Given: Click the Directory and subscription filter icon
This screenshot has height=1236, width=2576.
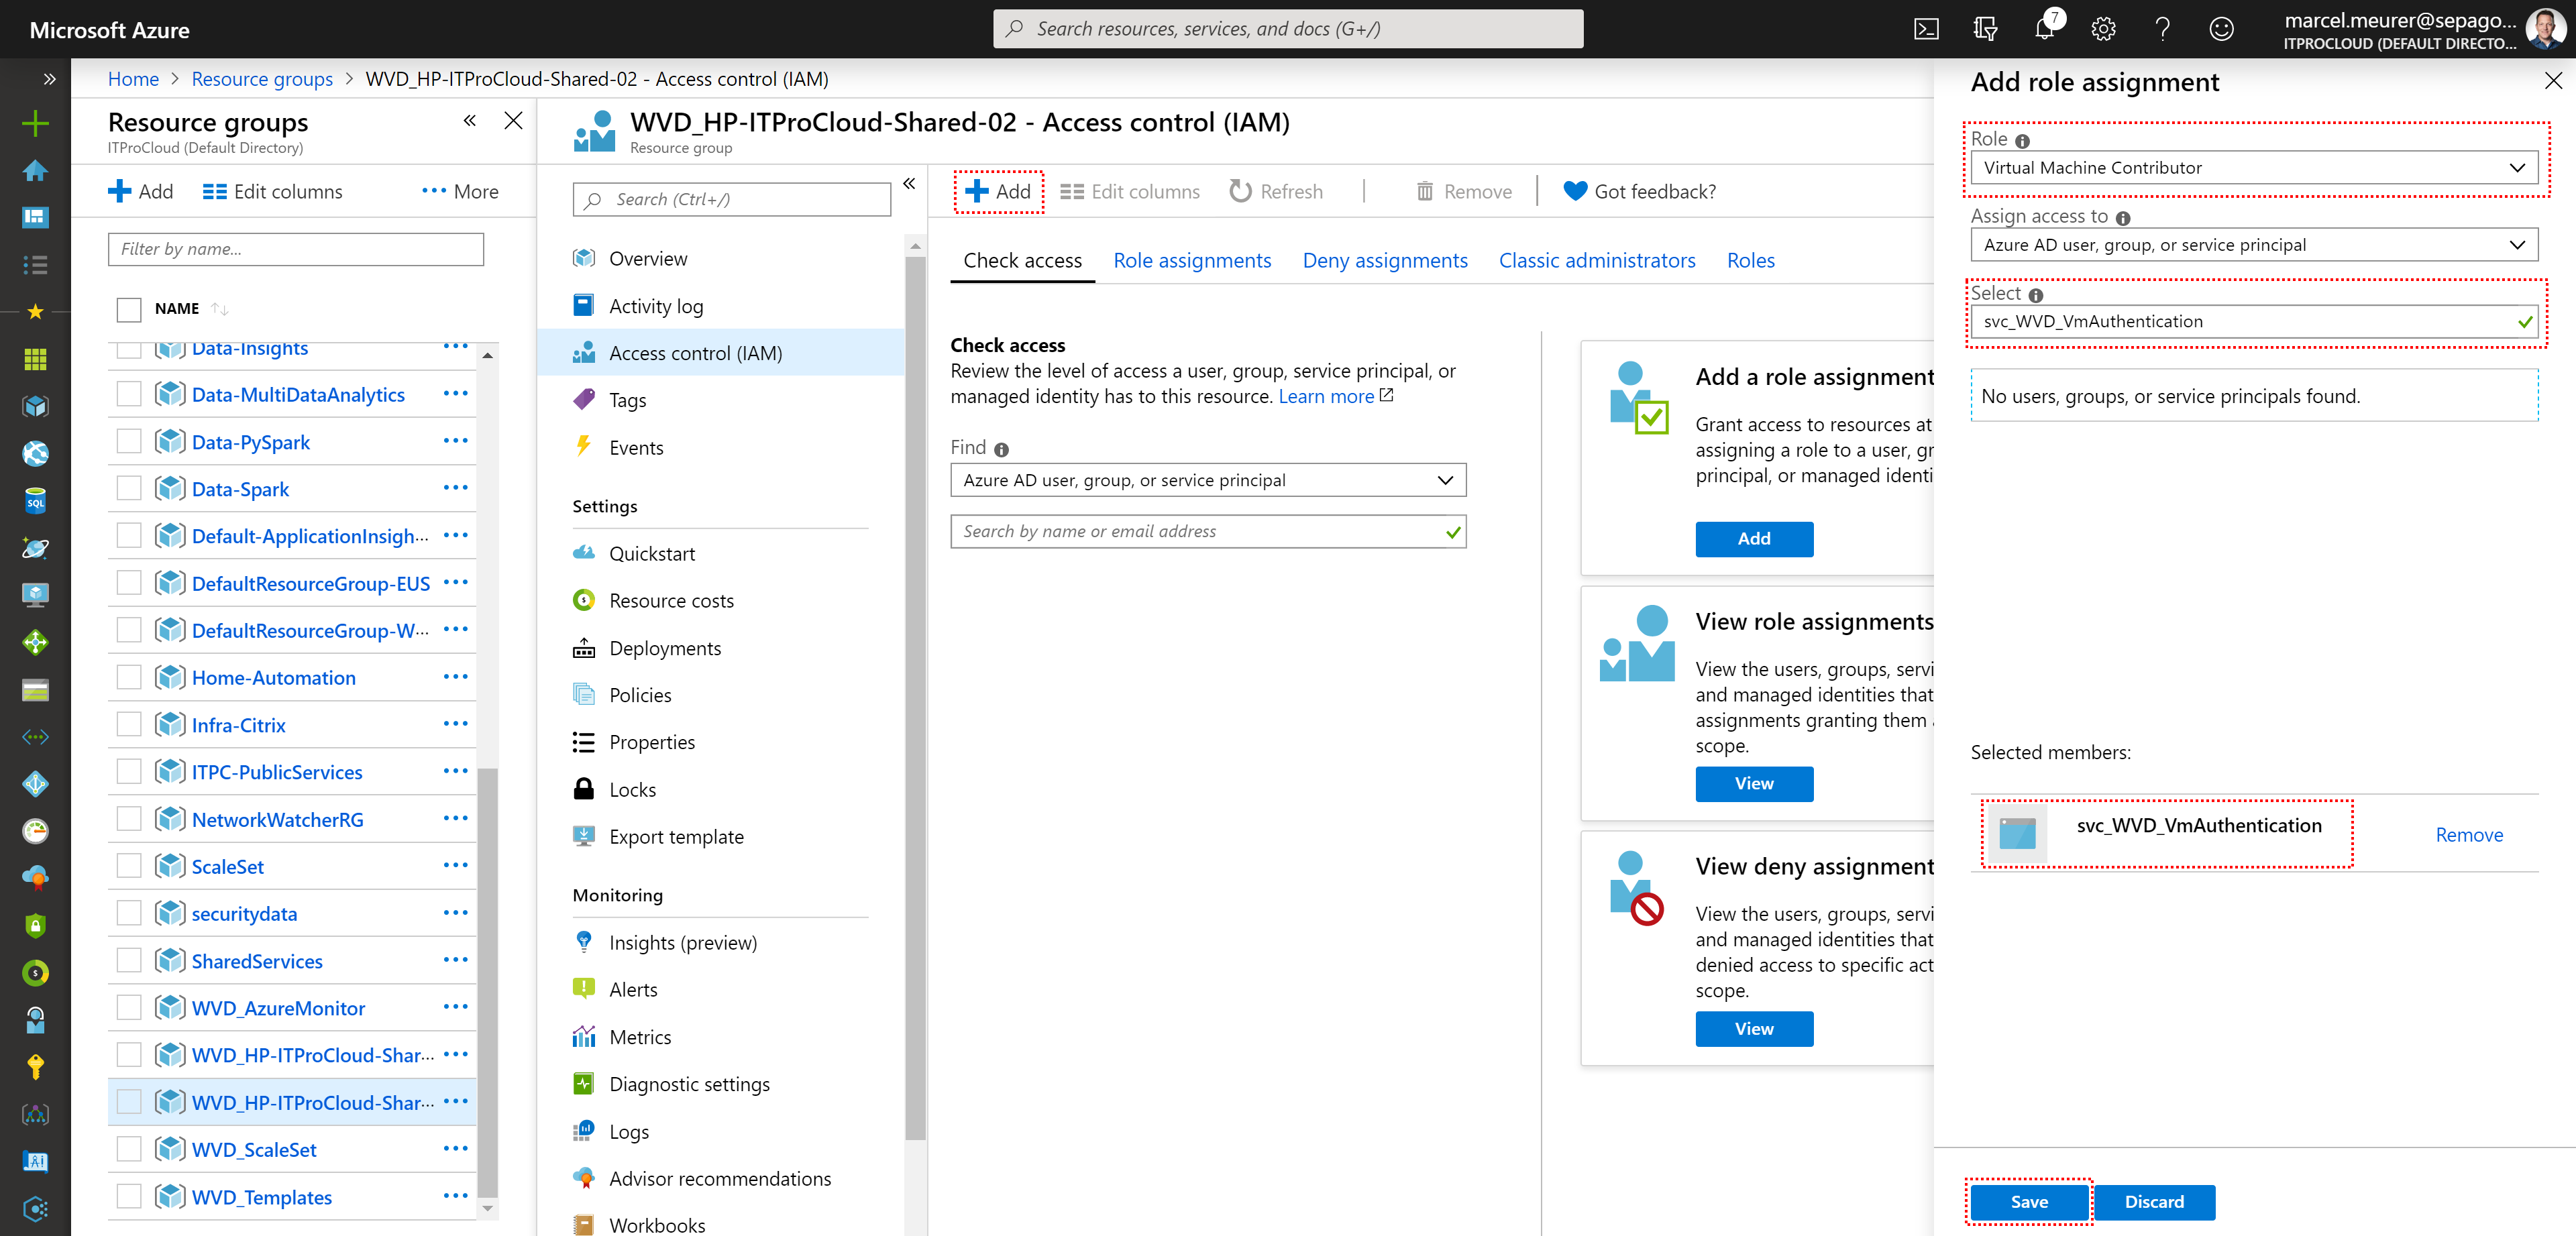Looking at the screenshot, I should (x=1985, y=29).
